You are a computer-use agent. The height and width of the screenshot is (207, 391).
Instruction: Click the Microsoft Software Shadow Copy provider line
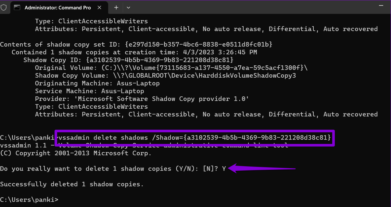click(x=142, y=99)
